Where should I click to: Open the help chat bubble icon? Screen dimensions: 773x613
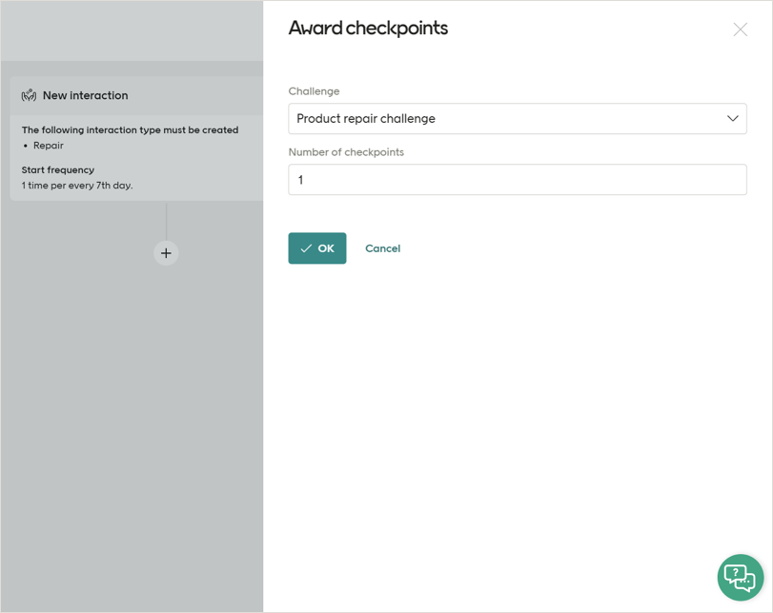tap(740, 577)
